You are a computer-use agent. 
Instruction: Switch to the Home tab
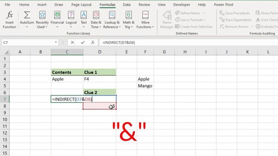(24, 5)
